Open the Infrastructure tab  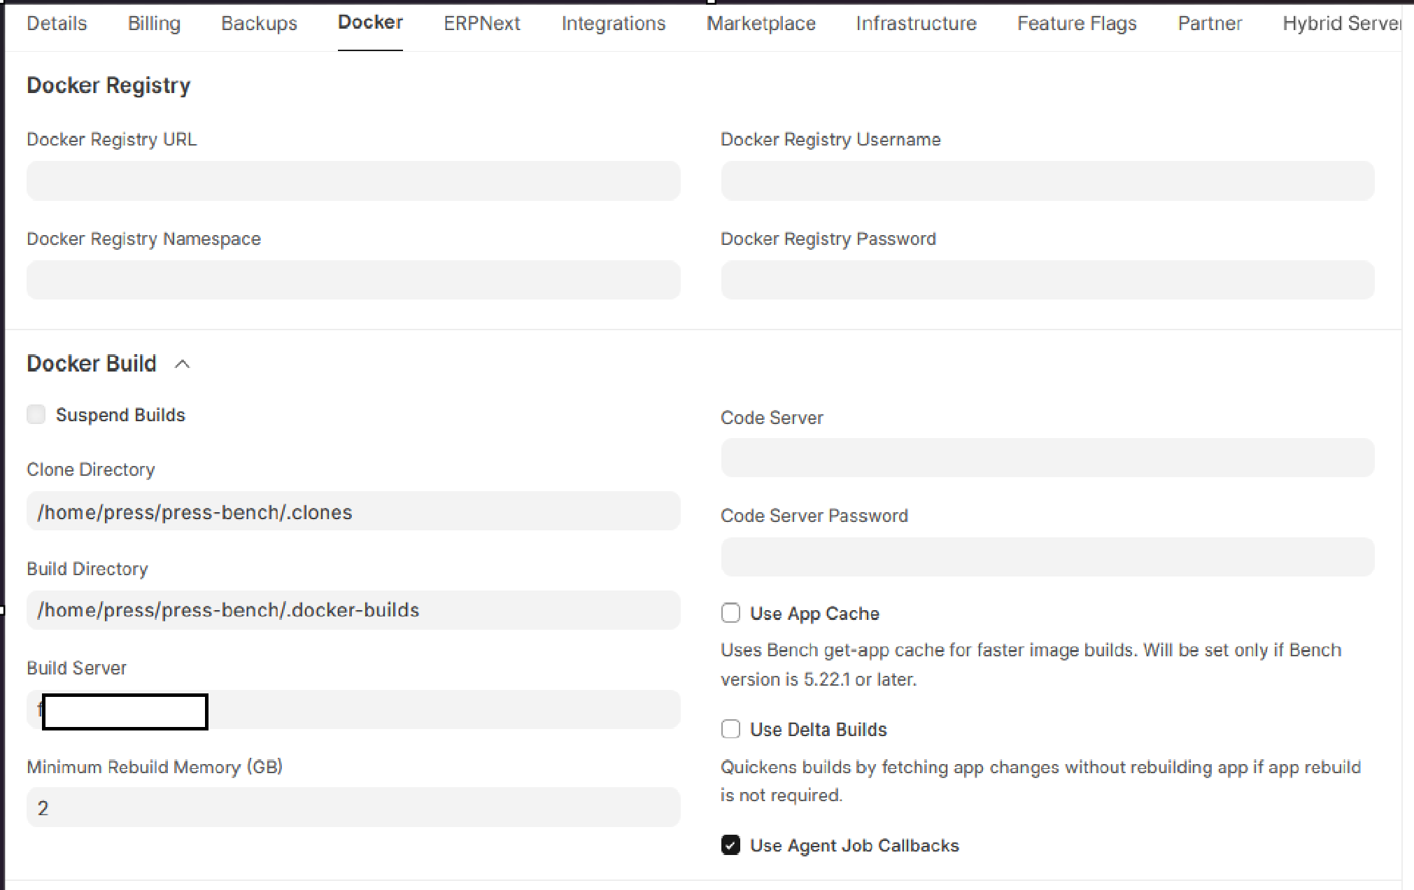[917, 23]
